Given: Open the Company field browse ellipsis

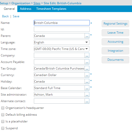Looking at the screenshot, I should click(87, 55).
